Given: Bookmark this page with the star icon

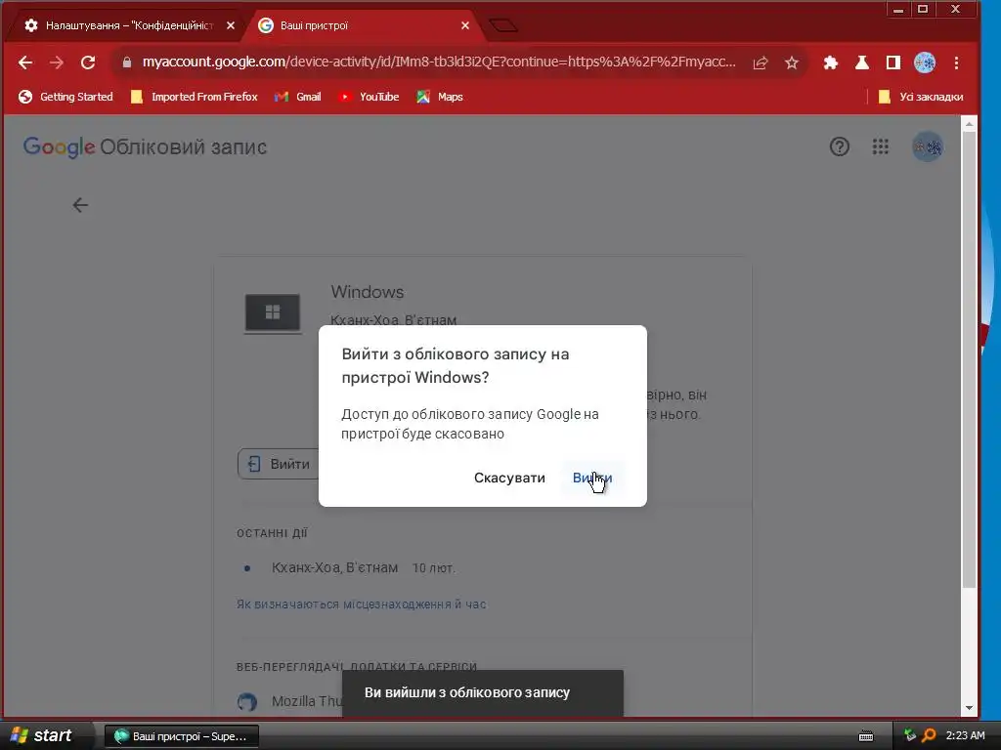Looking at the screenshot, I should [x=792, y=62].
